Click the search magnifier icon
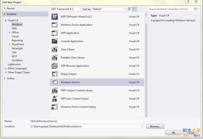 coord(195,9)
